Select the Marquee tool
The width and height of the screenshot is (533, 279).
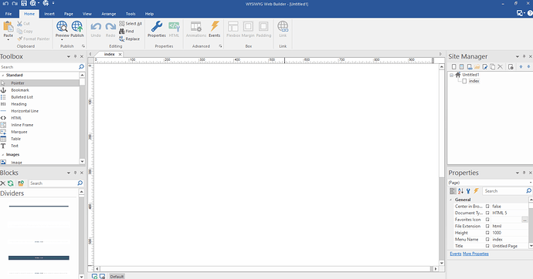coord(39,132)
